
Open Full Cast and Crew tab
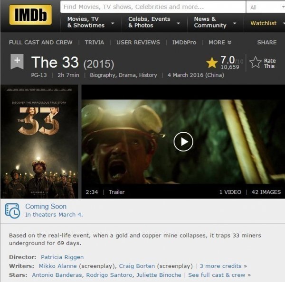point(41,43)
